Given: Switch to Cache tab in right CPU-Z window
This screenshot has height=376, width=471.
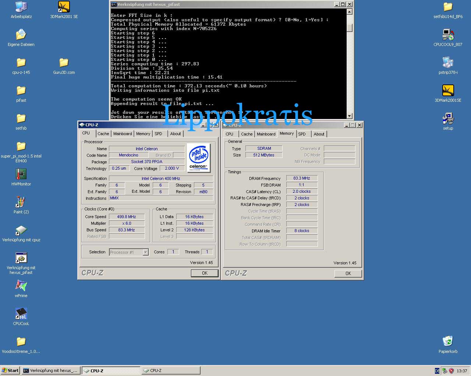Looking at the screenshot, I should pos(247,134).
